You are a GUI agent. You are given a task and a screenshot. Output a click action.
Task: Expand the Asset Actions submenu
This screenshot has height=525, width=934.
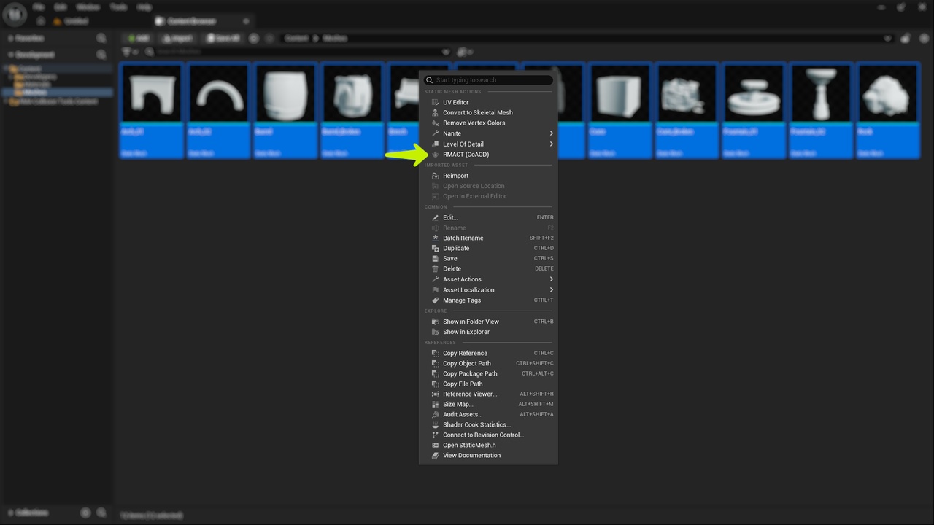(x=488, y=279)
